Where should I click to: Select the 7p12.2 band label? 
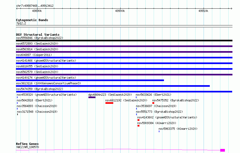pyautogui.click(x=21, y=23)
